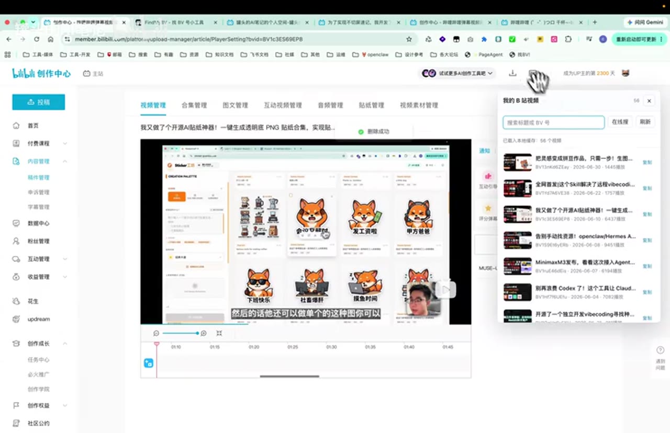
Task: Collapse the 创作成长 chevron
Action: pyautogui.click(x=65, y=344)
